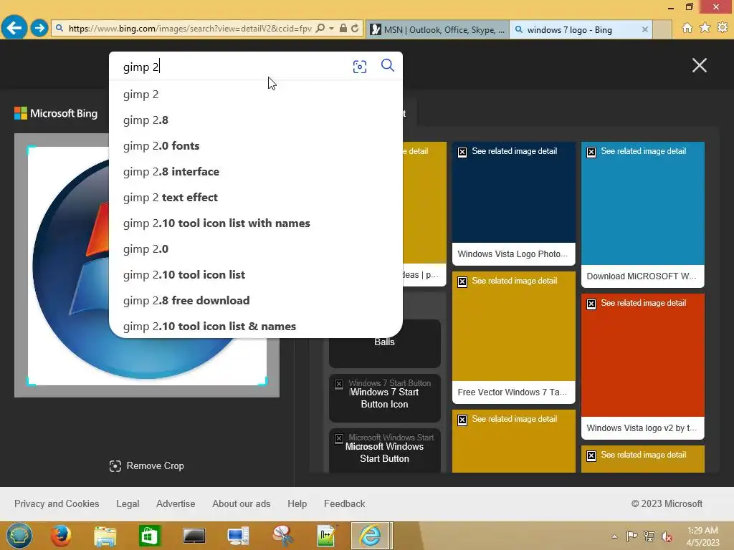
Task: Open Favorites star icon
Action: click(705, 28)
